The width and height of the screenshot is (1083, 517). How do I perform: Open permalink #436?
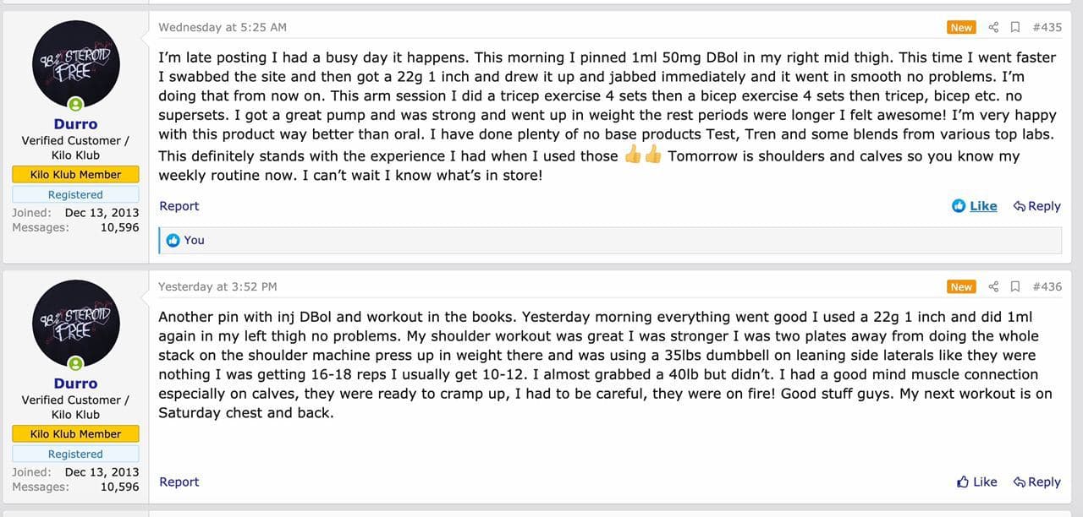pos(1047,286)
